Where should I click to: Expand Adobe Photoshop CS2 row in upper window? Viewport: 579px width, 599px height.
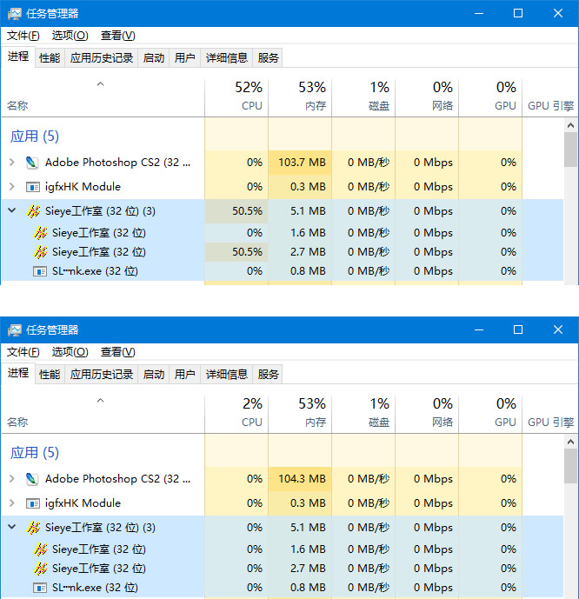[12, 163]
